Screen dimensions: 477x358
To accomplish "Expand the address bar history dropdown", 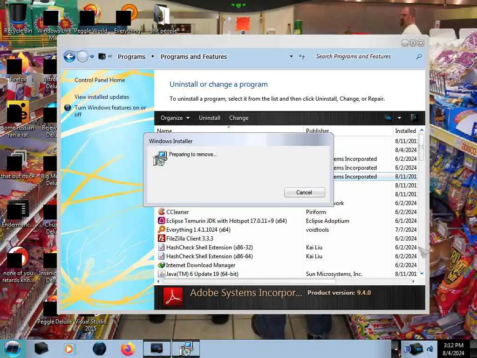I will (x=291, y=56).
